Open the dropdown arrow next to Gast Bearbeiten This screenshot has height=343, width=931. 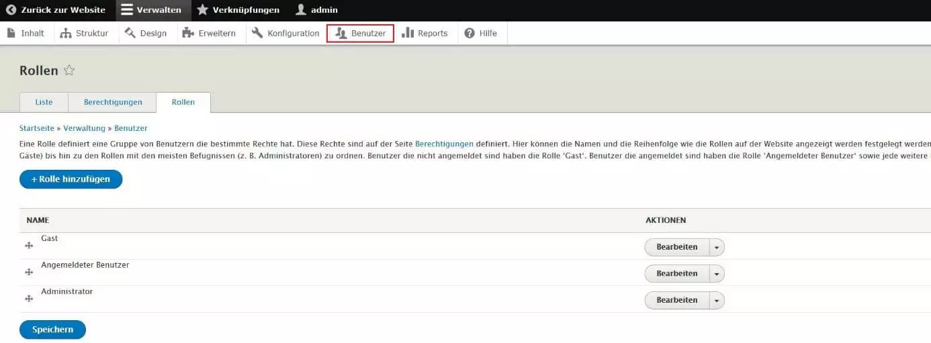(x=717, y=247)
